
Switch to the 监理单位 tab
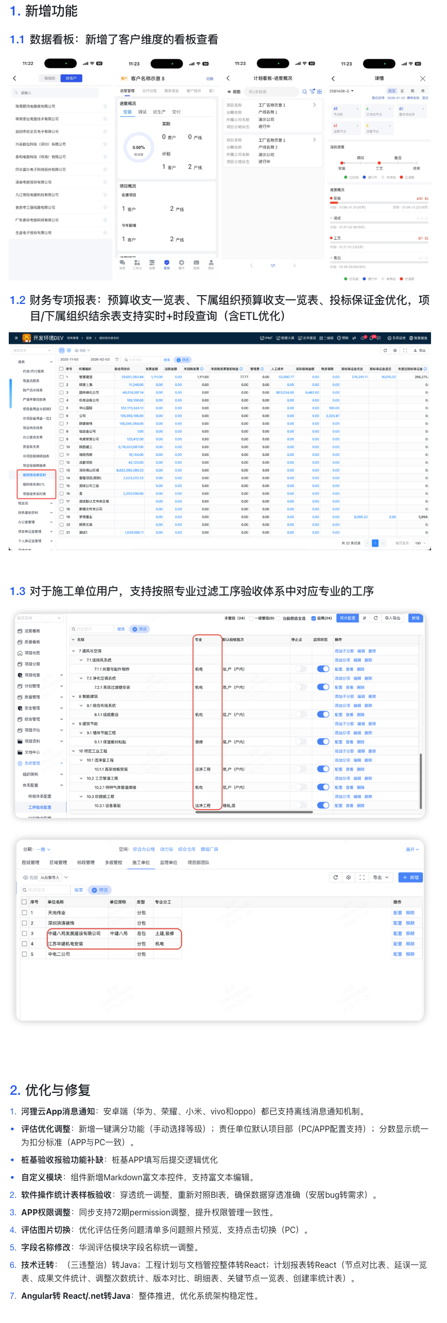(x=168, y=862)
